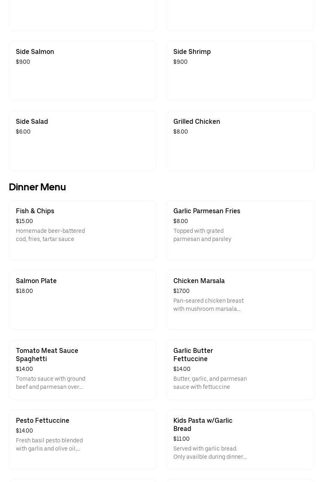Click the garlic bread note on Kids Pasta
328x482 pixels.
click(210, 453)
